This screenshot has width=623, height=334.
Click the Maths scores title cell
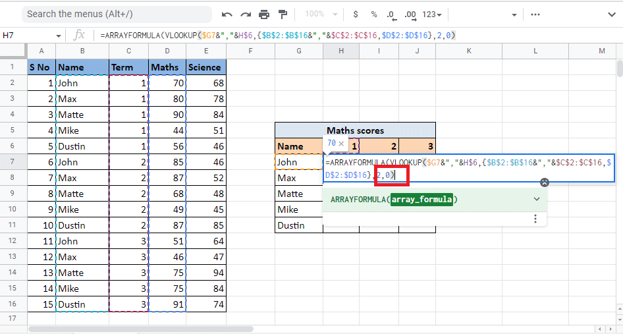[x=355, y=130]
